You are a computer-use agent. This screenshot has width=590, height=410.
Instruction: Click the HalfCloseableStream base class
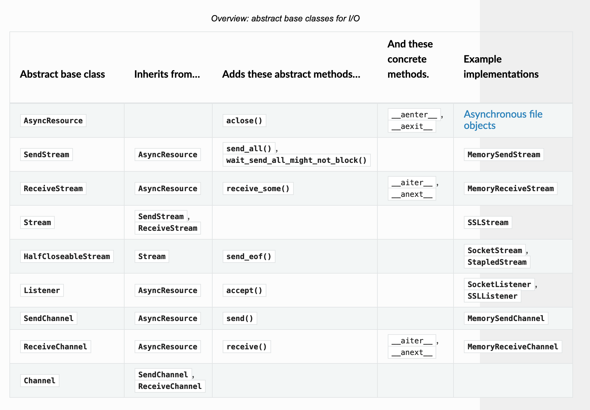point(67,257)
